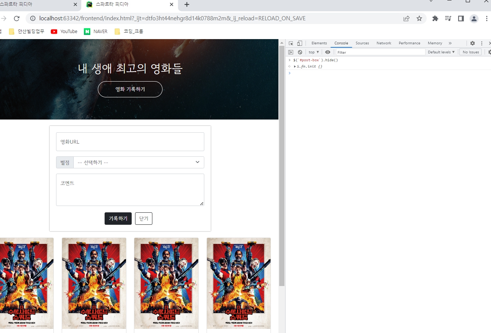Screen dimensions: 491x333
Task: Close the active 스파르타 피디아 tab
Action: (x=172, y=5)
